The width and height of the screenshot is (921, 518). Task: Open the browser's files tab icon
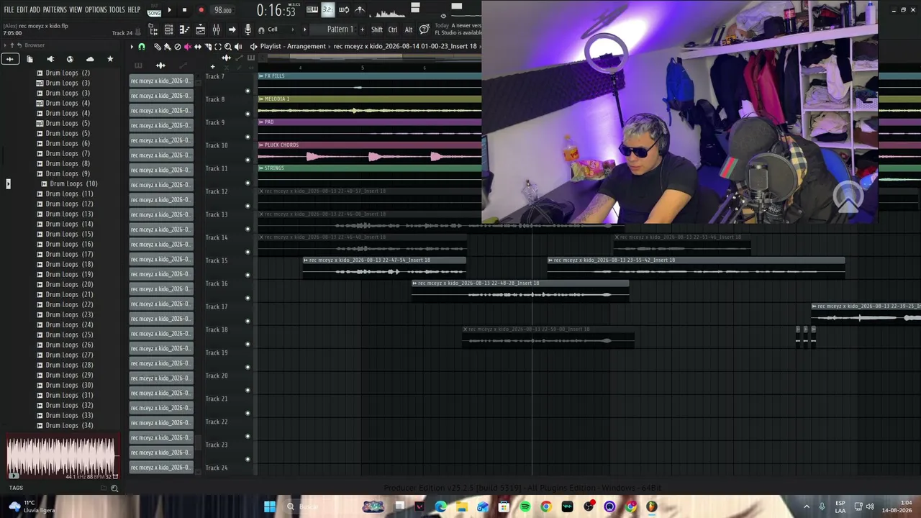pos(30,59)
